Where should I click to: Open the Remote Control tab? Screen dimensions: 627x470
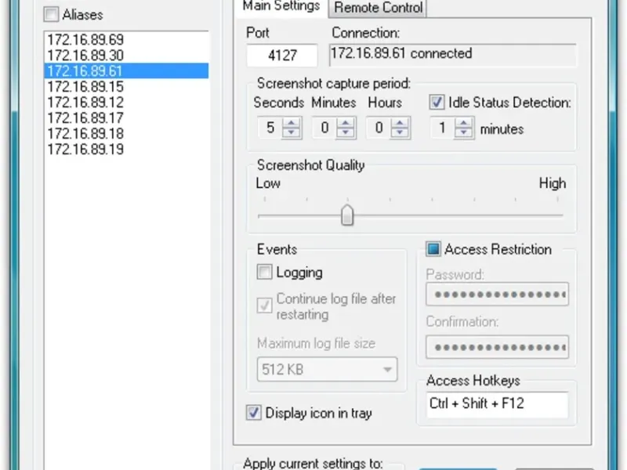(x=378, y=8)
